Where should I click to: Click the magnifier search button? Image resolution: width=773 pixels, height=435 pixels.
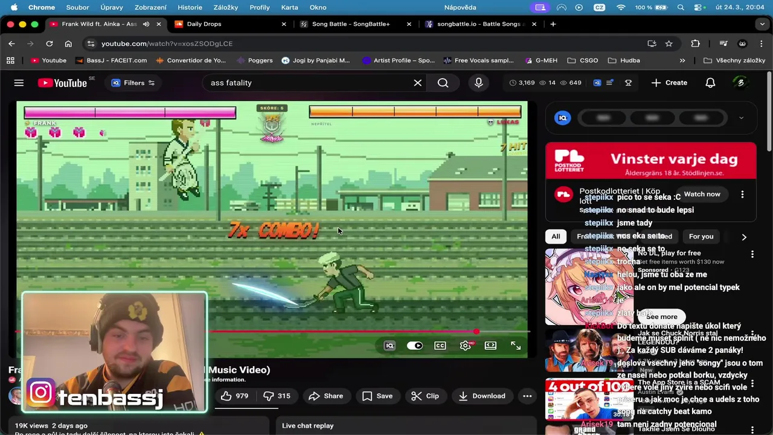pos(443,83)
